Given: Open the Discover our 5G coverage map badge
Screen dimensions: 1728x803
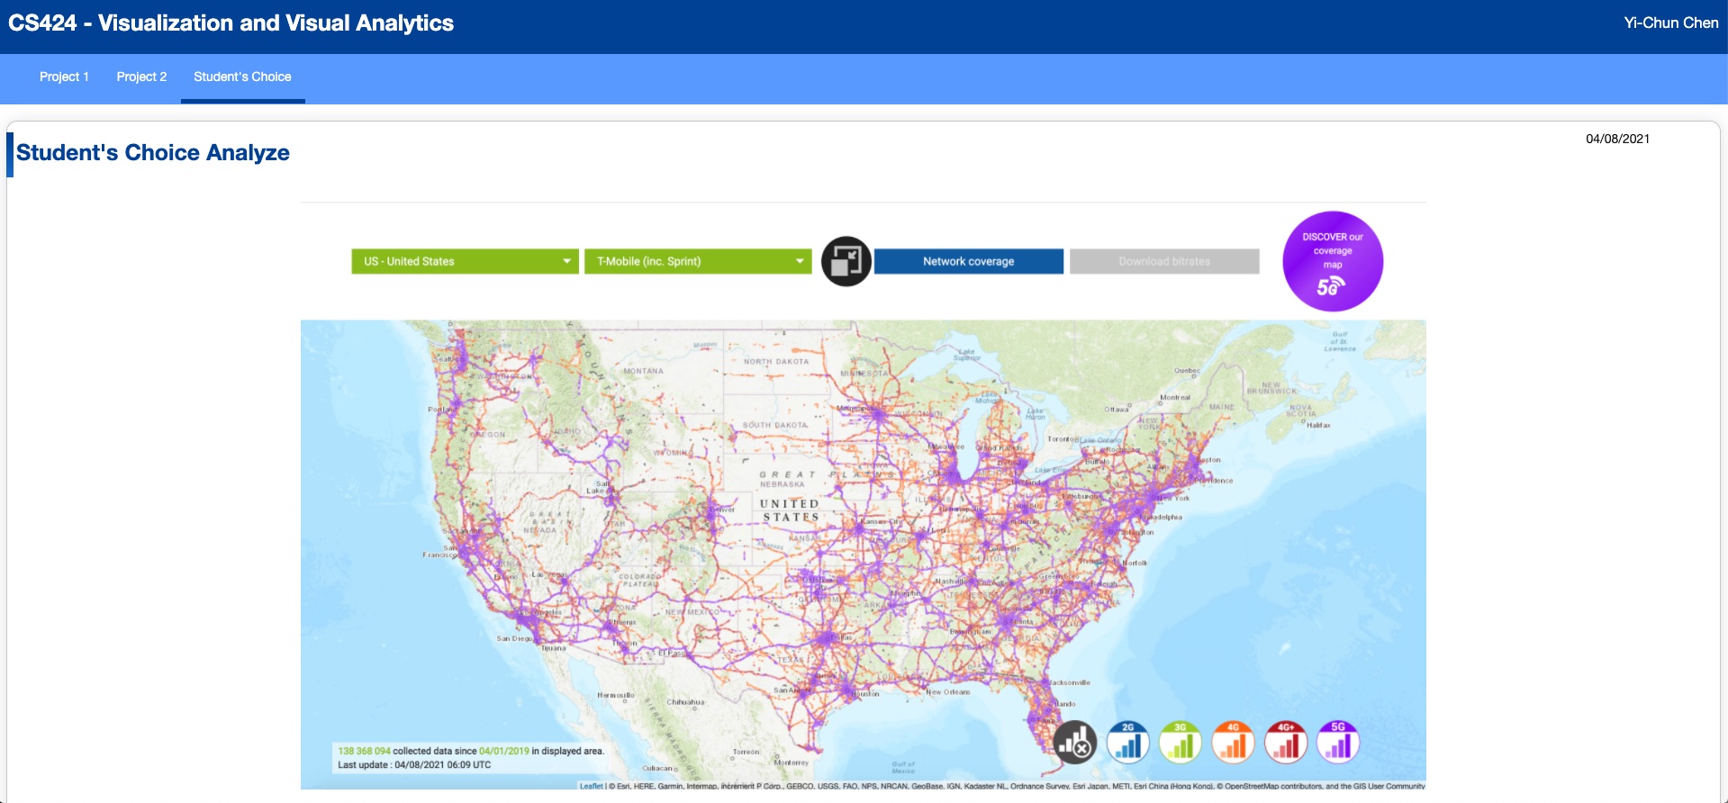Looking at the screenshot, I should 1333,261.
